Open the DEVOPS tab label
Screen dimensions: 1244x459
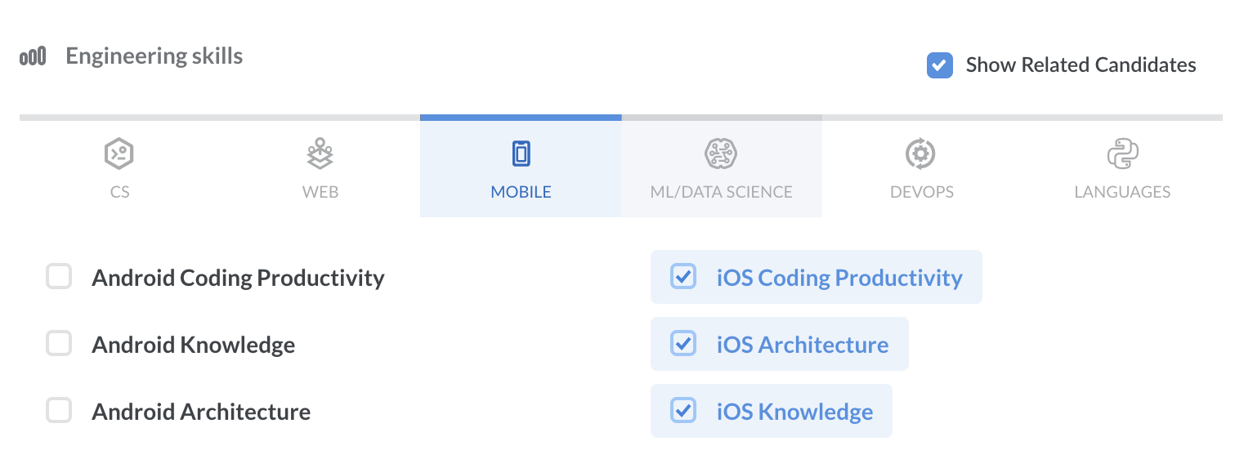point(921,193)
